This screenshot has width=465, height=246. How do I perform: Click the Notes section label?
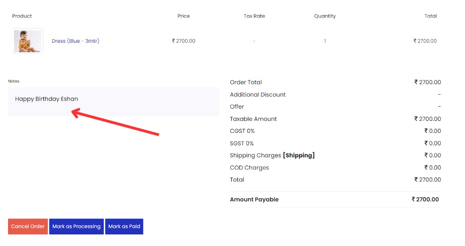(x=14, y=81)
